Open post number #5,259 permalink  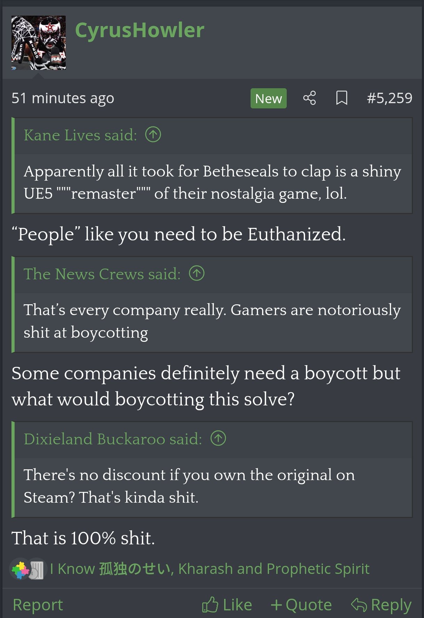pos(390,98)
